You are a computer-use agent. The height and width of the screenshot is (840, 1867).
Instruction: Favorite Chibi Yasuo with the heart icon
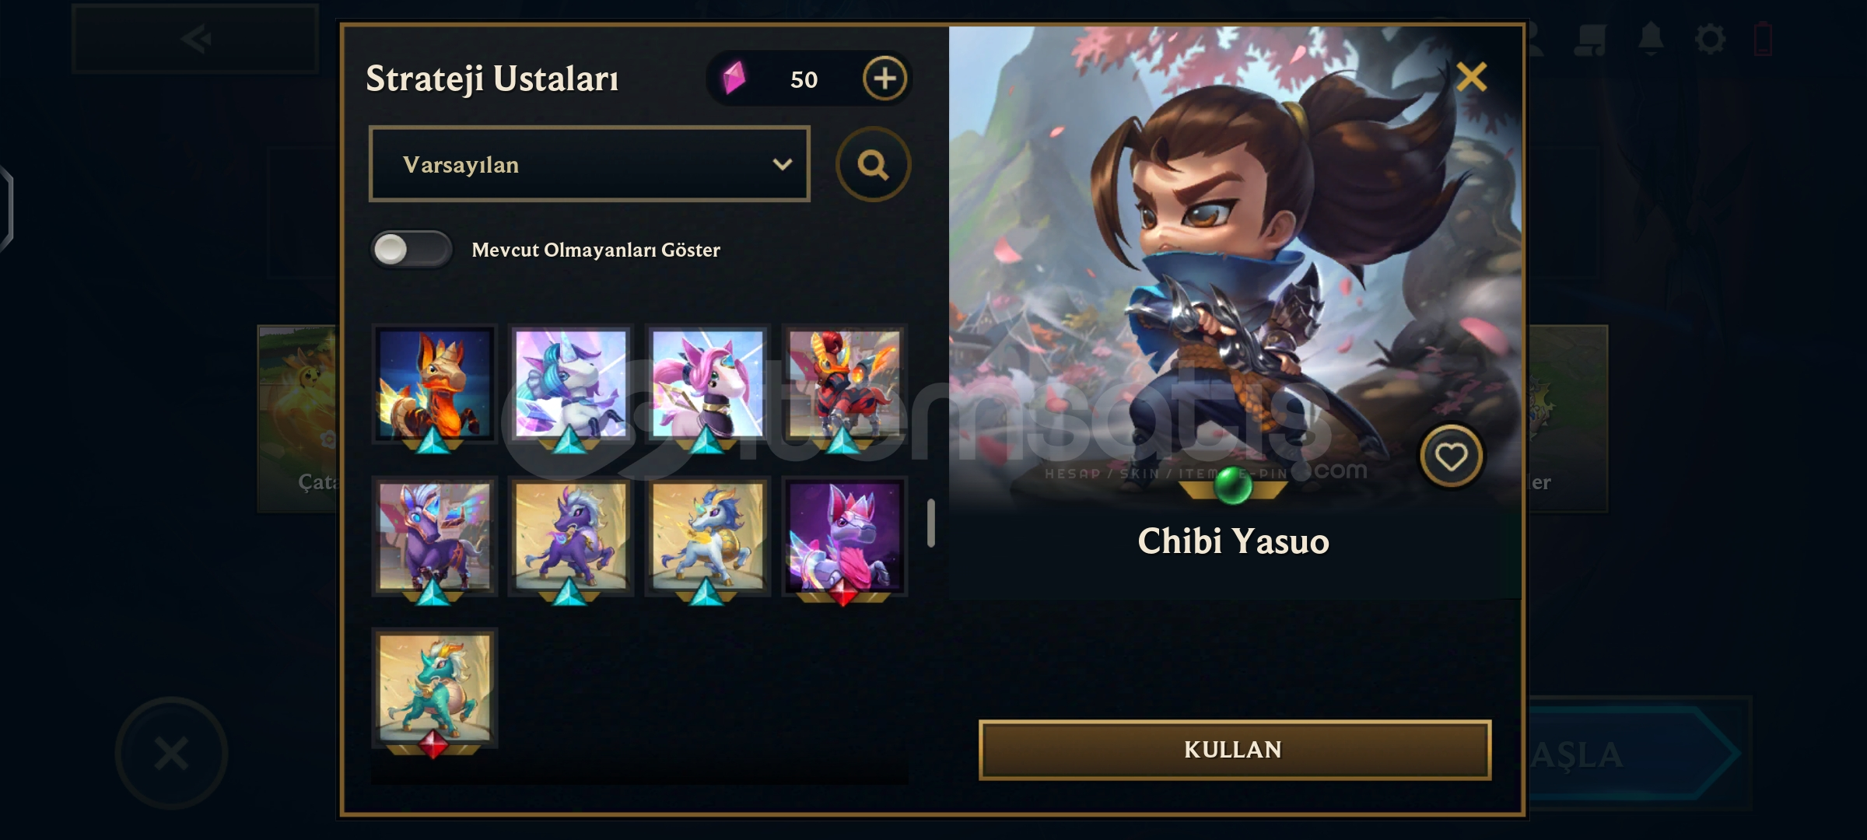pyautogui.click(x=1451, y=457)
